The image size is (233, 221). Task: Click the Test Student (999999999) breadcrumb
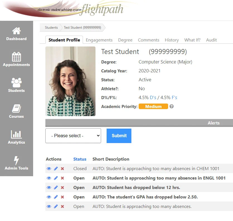point(82,28)
